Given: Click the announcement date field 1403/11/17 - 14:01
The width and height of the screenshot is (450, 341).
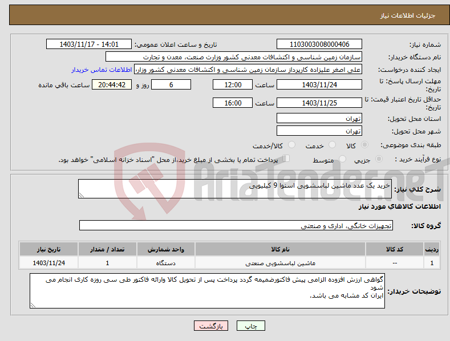Looking at the screenshot, I should pyautogui.click(x=88, y=44).
